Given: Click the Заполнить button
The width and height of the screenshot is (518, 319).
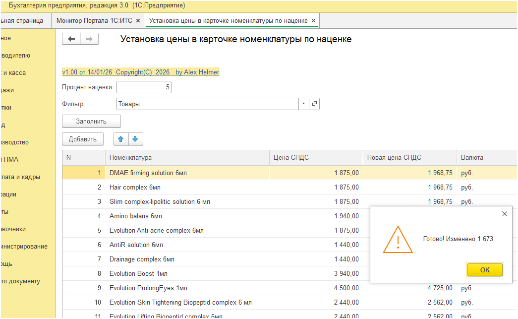Looking at the screenshot, I should click(x=91, y=121).
